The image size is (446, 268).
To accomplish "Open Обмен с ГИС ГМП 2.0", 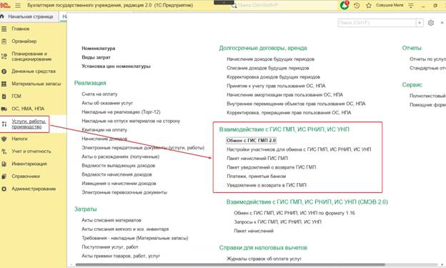I will coord(251,140).
